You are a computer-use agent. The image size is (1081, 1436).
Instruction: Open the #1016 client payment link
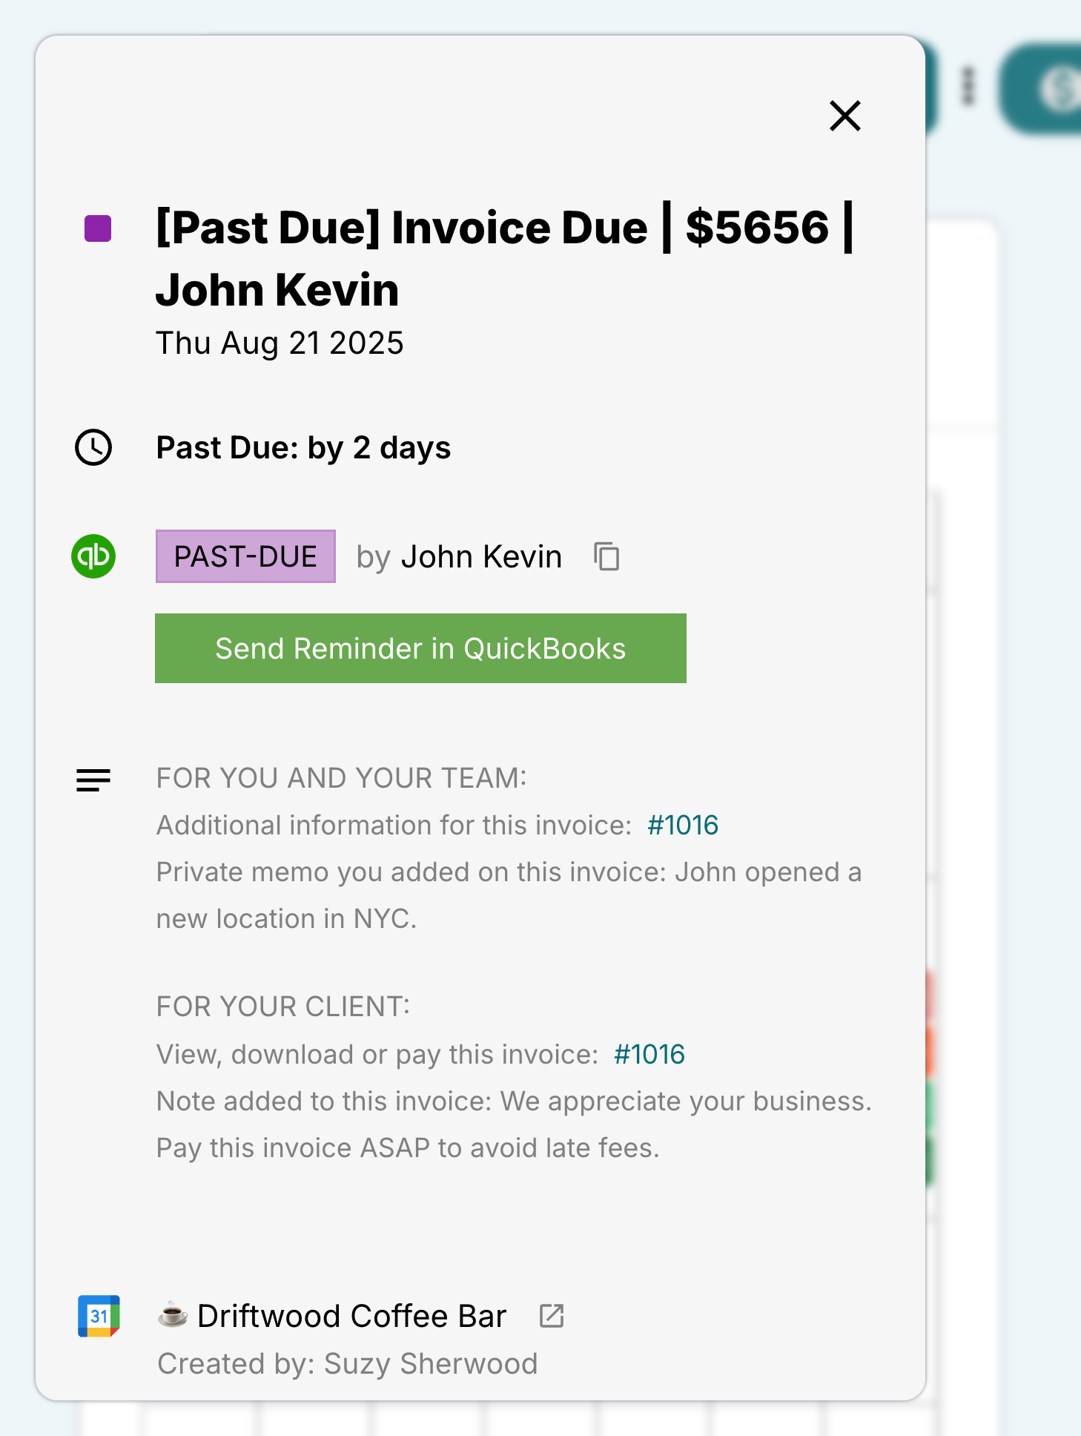coord(648,1054)
